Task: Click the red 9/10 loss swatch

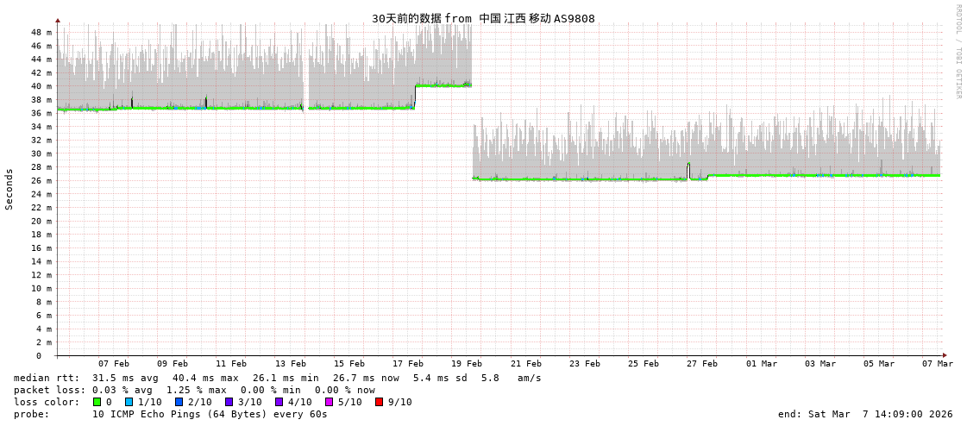Action: click(x=379, y=402)
